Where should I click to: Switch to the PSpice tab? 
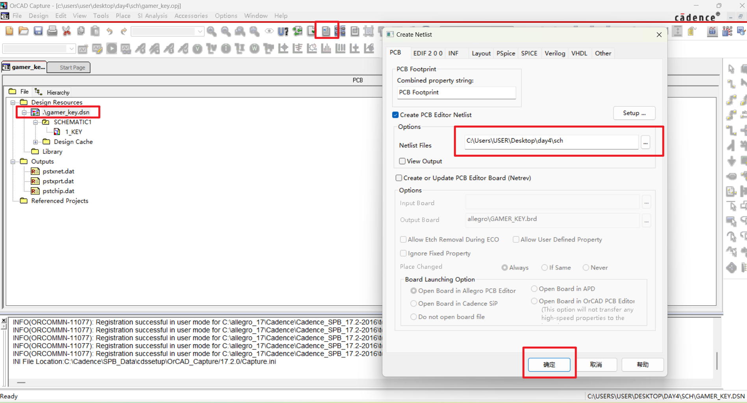tap(506, 53)
